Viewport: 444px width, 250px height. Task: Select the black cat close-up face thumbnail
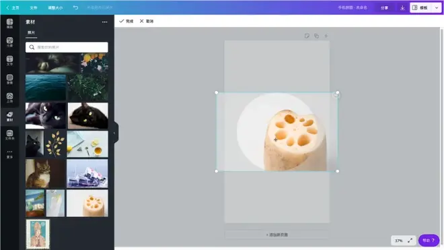point(46,116)
